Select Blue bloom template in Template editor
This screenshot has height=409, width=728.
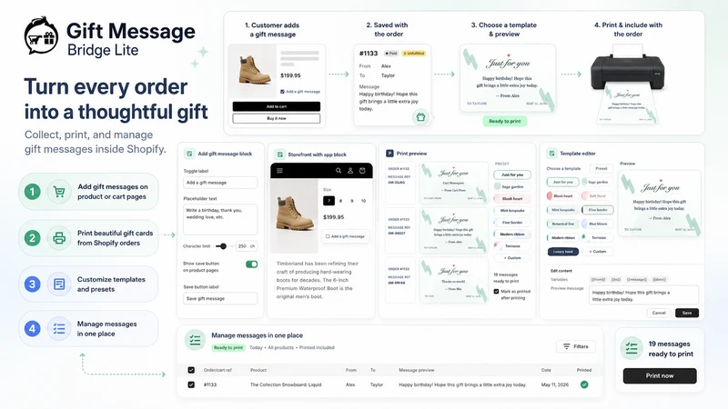pyautogui.click(x=598, y=224)
